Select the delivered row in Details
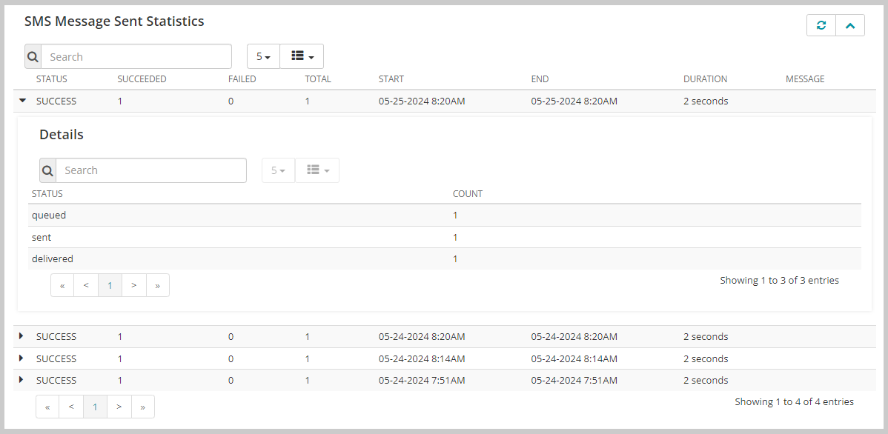Image resolution: width=888 pixels, height=434 pixels. (x=445, y=258)
